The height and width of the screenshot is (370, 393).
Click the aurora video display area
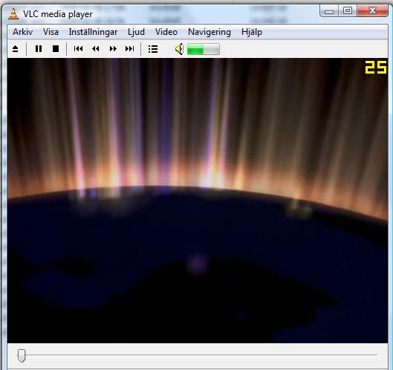click(198, 201)
